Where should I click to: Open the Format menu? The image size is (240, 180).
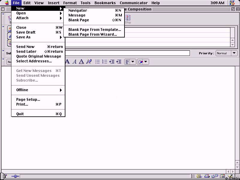coord(70,3)
